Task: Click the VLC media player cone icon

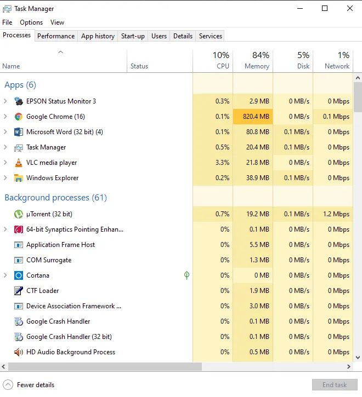Action: (19, 163)
